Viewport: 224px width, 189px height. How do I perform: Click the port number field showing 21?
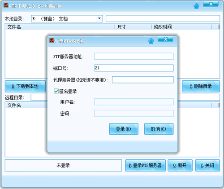(134, 68)
